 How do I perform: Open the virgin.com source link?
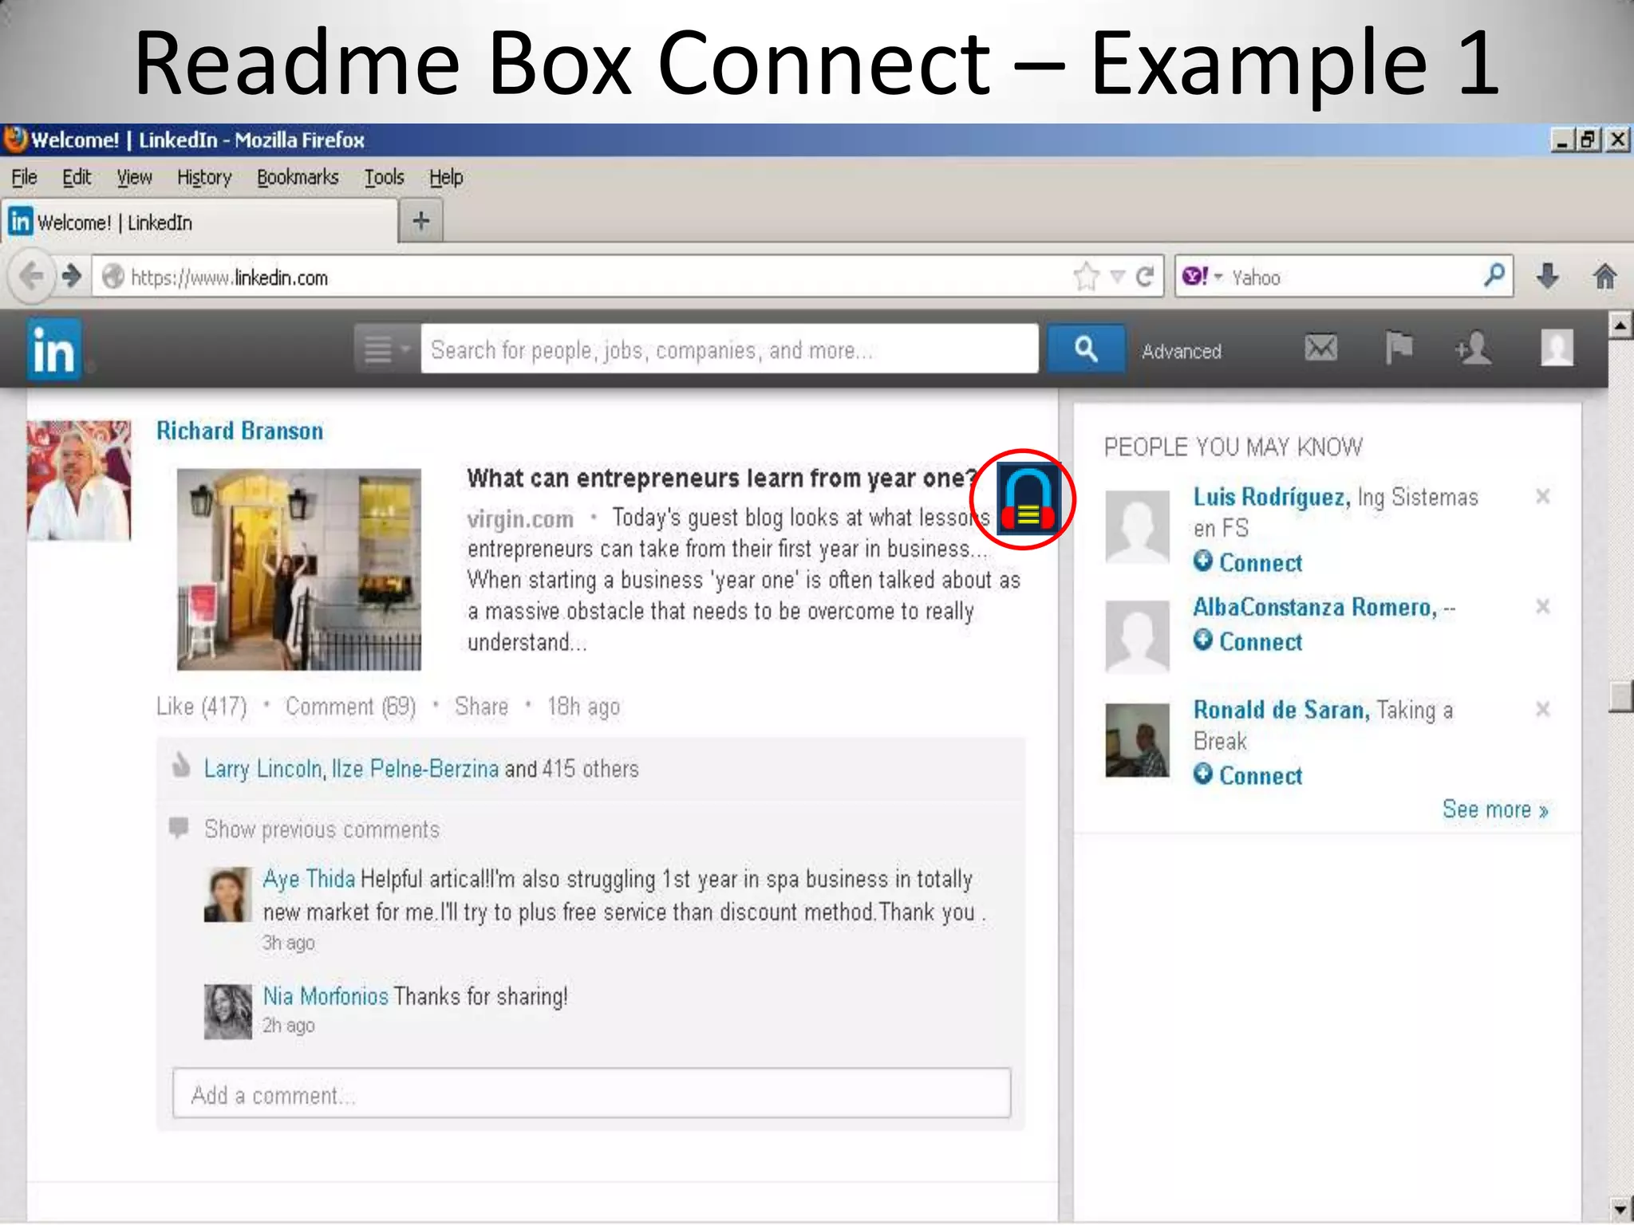(520, 519)
